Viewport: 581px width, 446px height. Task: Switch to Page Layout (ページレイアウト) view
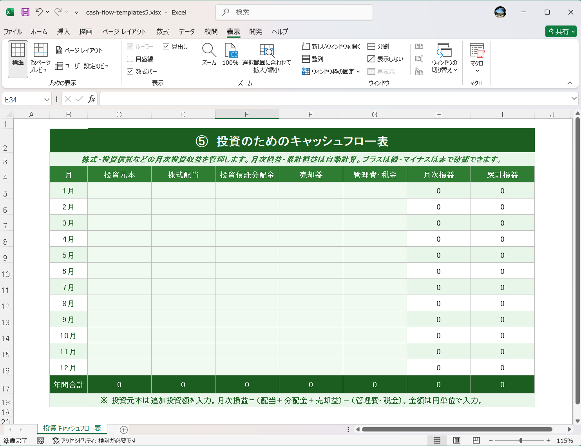80,50
